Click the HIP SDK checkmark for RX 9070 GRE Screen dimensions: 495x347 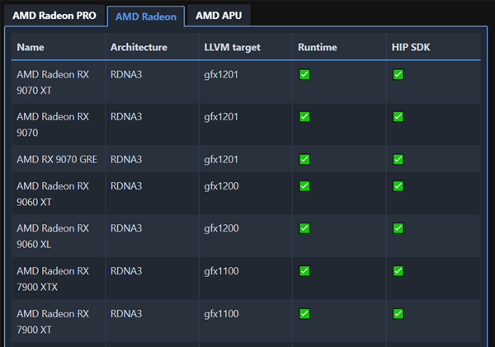pos(398,159)
